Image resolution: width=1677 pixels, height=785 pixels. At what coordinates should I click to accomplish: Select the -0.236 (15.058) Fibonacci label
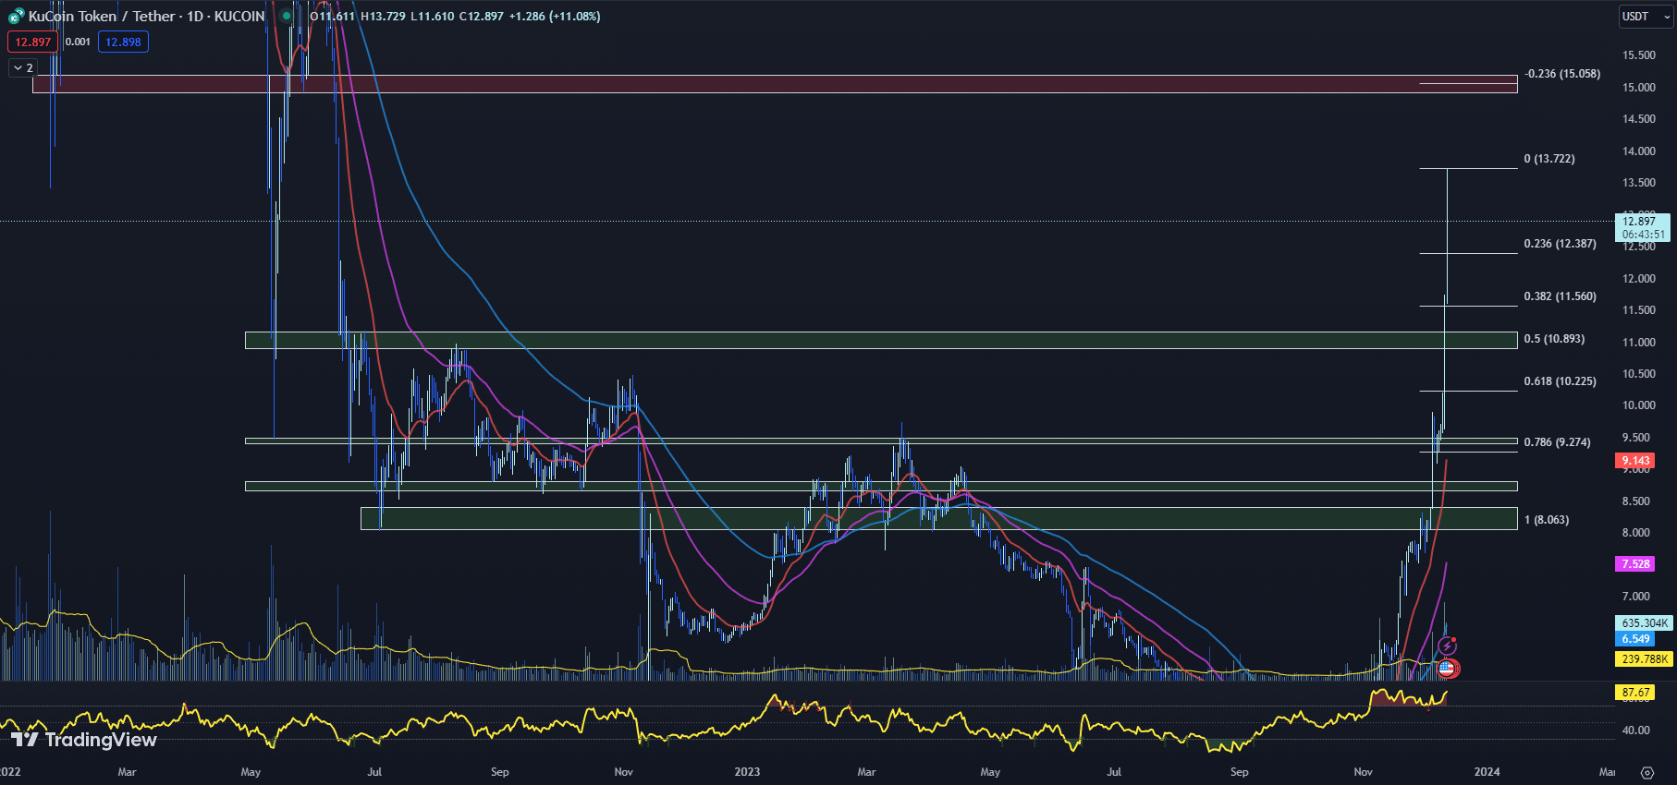[1562, 74]
